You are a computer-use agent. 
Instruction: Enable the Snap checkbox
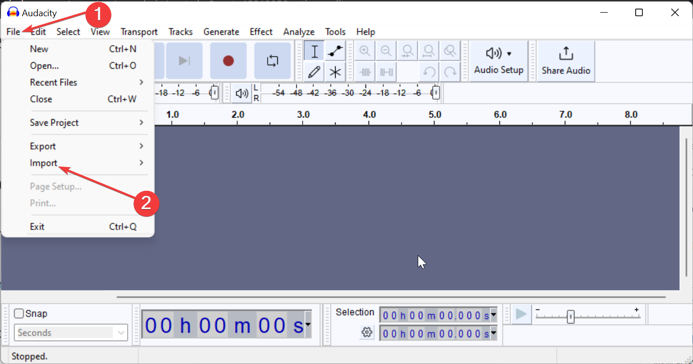click(18, 313)
